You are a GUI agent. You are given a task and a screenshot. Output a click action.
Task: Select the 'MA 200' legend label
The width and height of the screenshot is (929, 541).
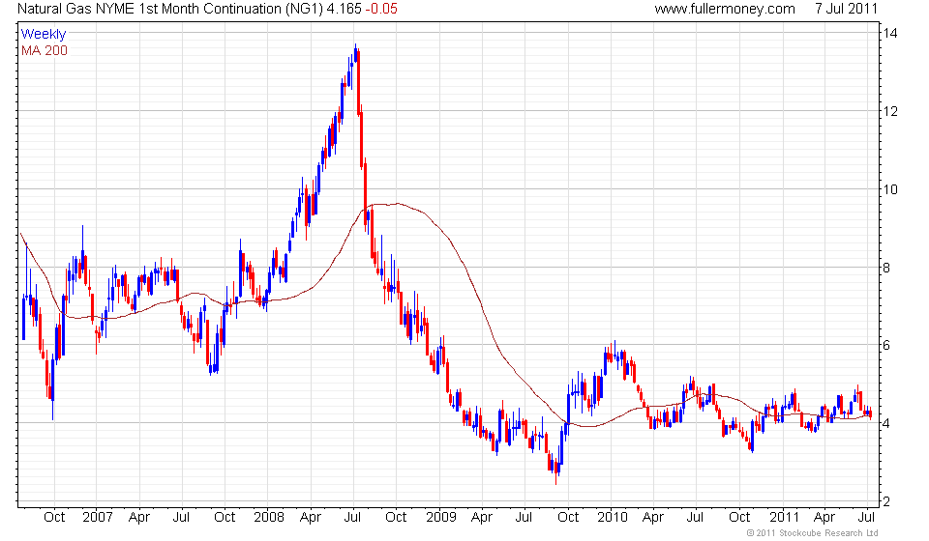tap(45, 51)
